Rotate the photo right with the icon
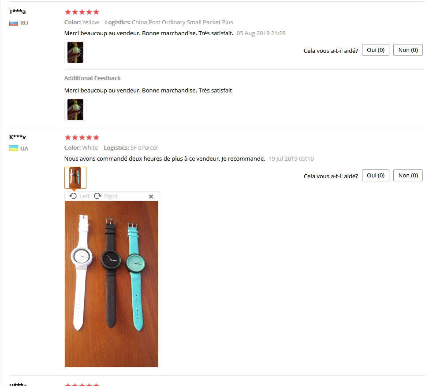 tap(97, 196)
